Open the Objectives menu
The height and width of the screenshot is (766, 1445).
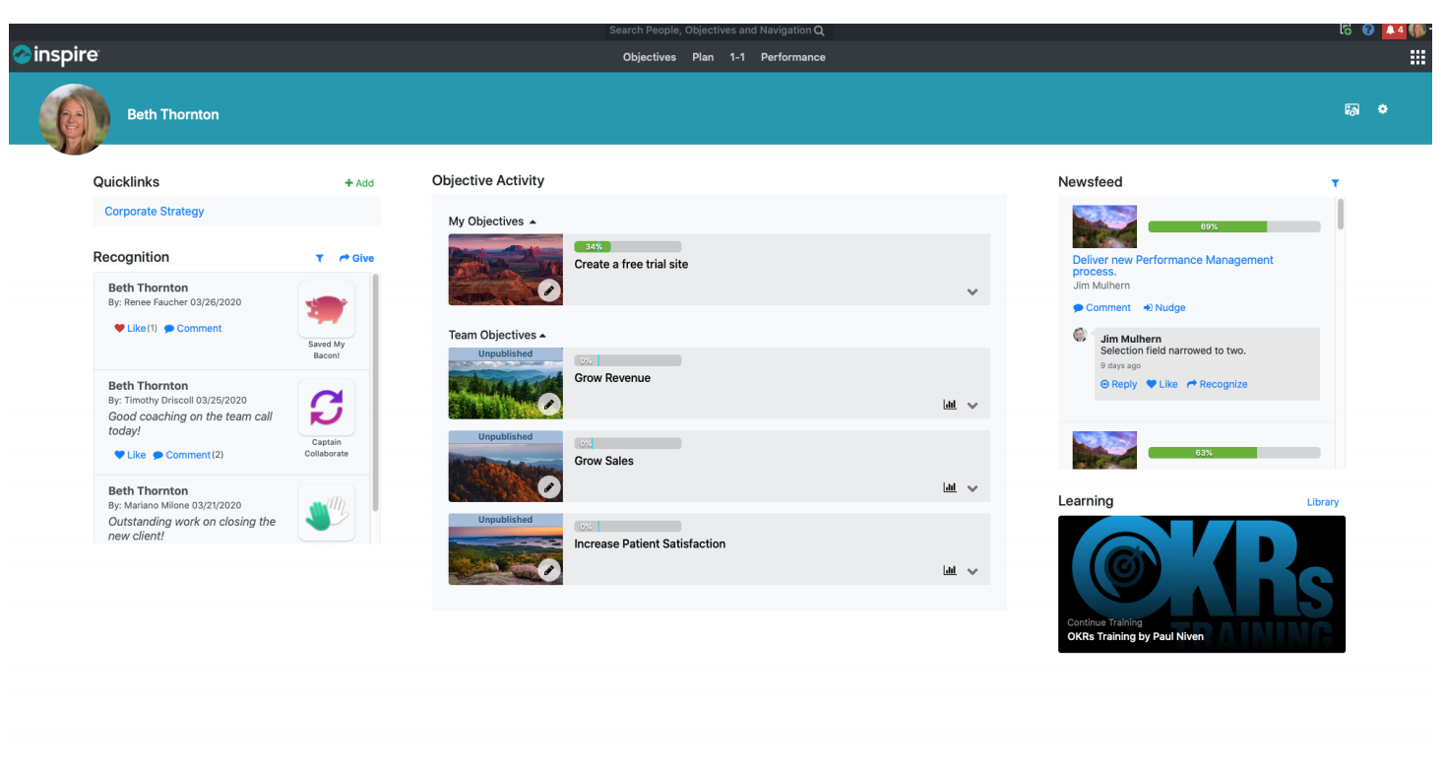coord(650,57)
